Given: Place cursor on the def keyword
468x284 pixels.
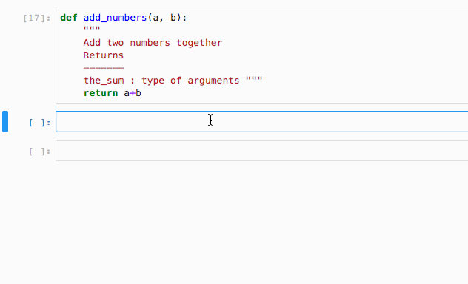Looking at the screenshot, I should (69, 18).
